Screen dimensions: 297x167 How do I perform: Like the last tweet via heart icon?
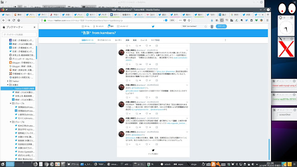tap(147, 144)
